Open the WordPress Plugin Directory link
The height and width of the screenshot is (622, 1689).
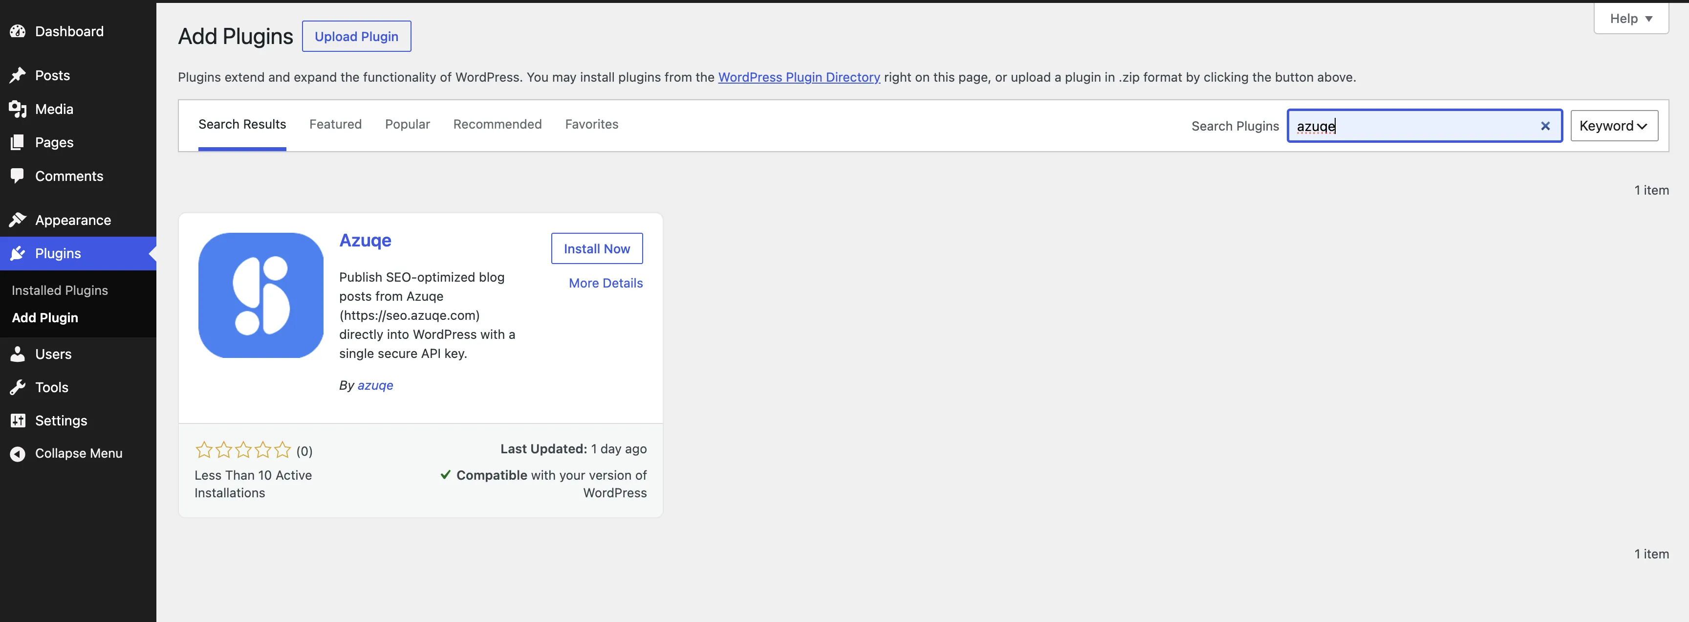click(799, 77)
